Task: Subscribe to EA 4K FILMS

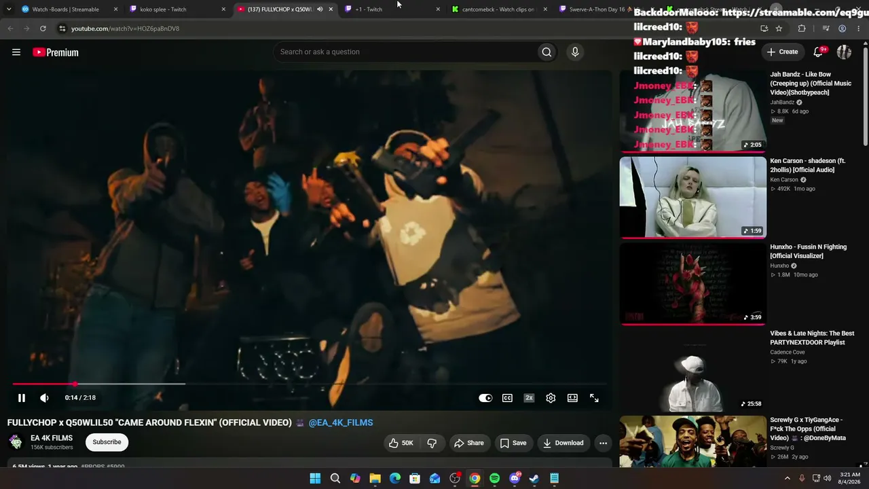Action: pyautogui.click(x=107, y=442)
